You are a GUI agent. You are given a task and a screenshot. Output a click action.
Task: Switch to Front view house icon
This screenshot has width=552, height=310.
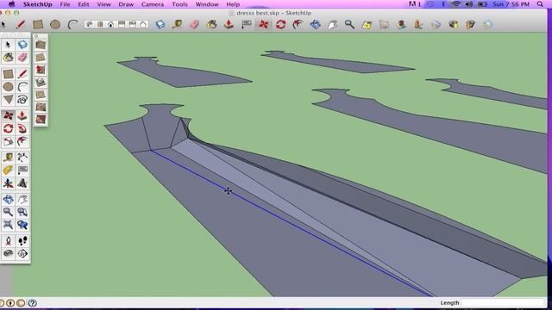pos(111,24)
